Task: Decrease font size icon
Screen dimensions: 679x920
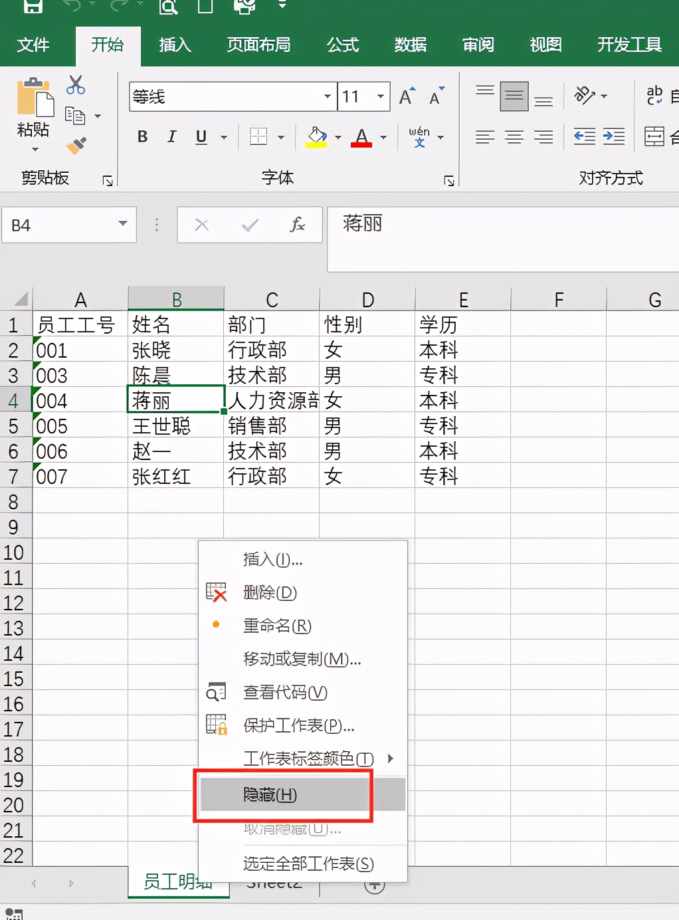Action: point(436,97)
